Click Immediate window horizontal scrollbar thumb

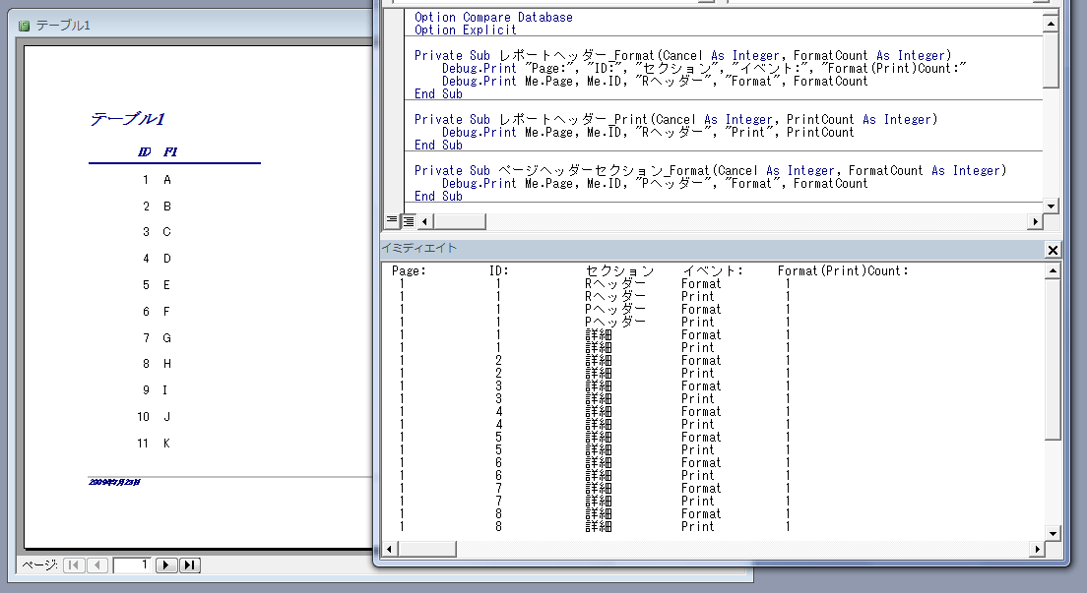[x=427, y=550]
